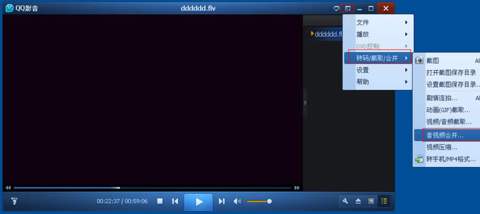Click the eject/open file icon
480x214 pixels.
[359, 201]
